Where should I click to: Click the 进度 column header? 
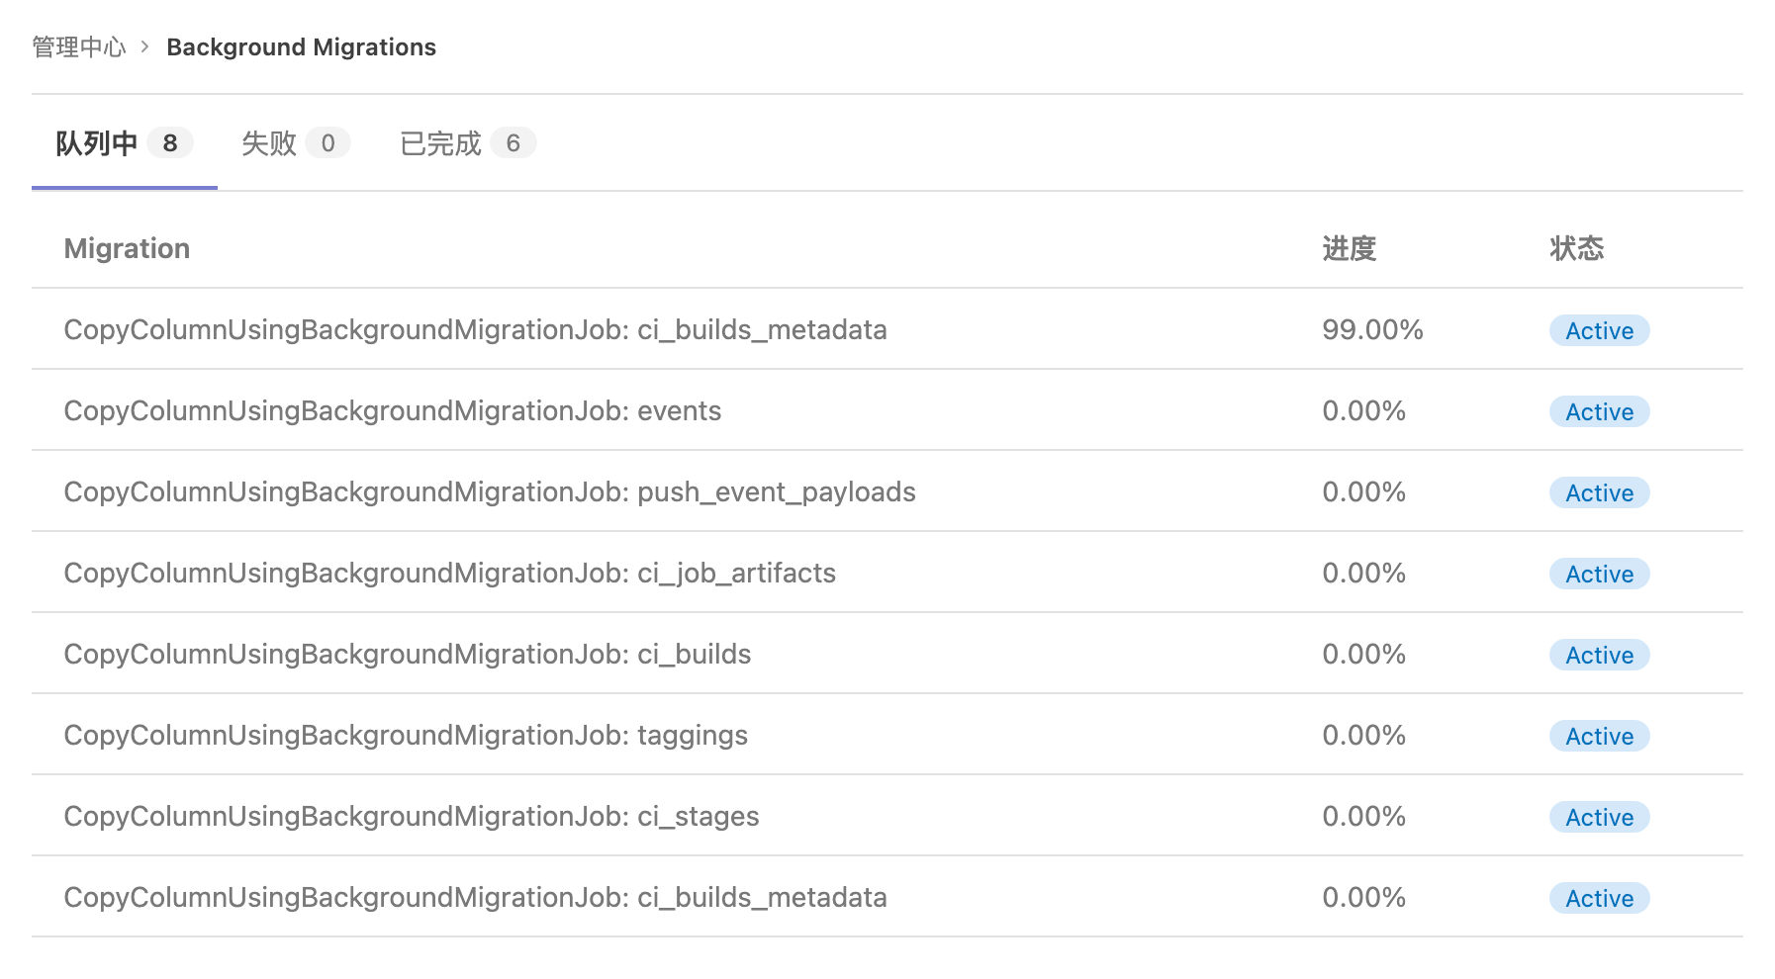(1349, 248)
